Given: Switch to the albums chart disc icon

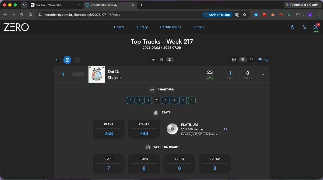Looking at the screenshot, I should pyautogui.click(x=162, y=60).
